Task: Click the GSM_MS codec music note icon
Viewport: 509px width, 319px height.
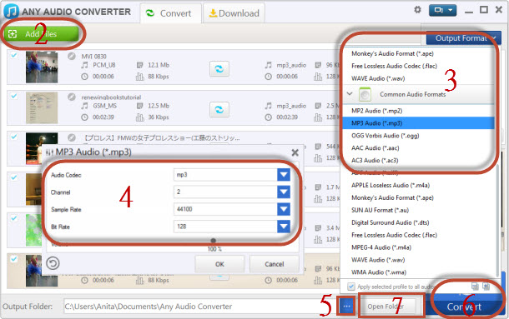Action: coord(84,106)
